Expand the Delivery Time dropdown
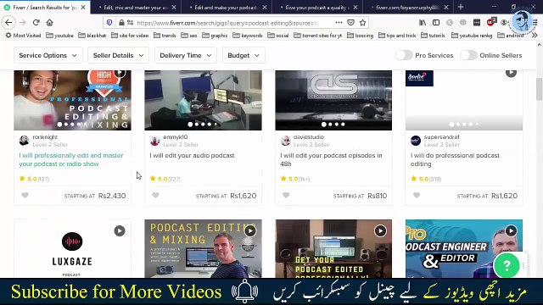Viewport: 543px width, 305px height. point(186,55)
